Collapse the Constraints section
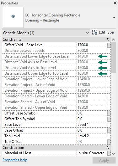 108,40
